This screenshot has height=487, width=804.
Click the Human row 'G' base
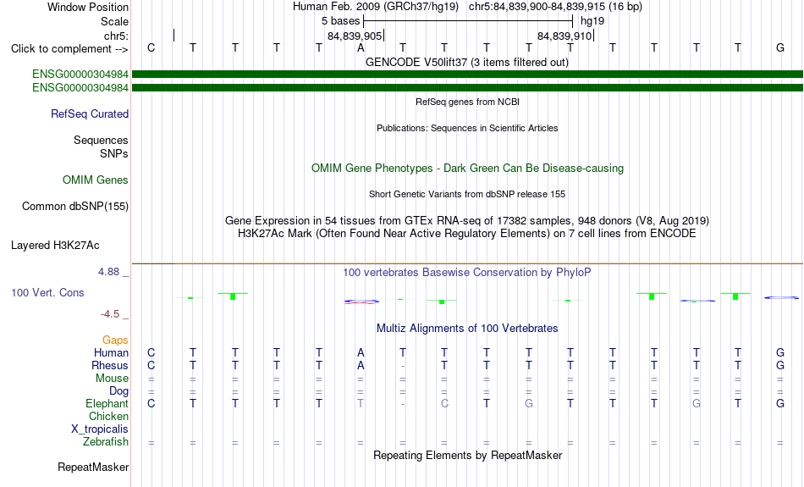tap(780, 352)
